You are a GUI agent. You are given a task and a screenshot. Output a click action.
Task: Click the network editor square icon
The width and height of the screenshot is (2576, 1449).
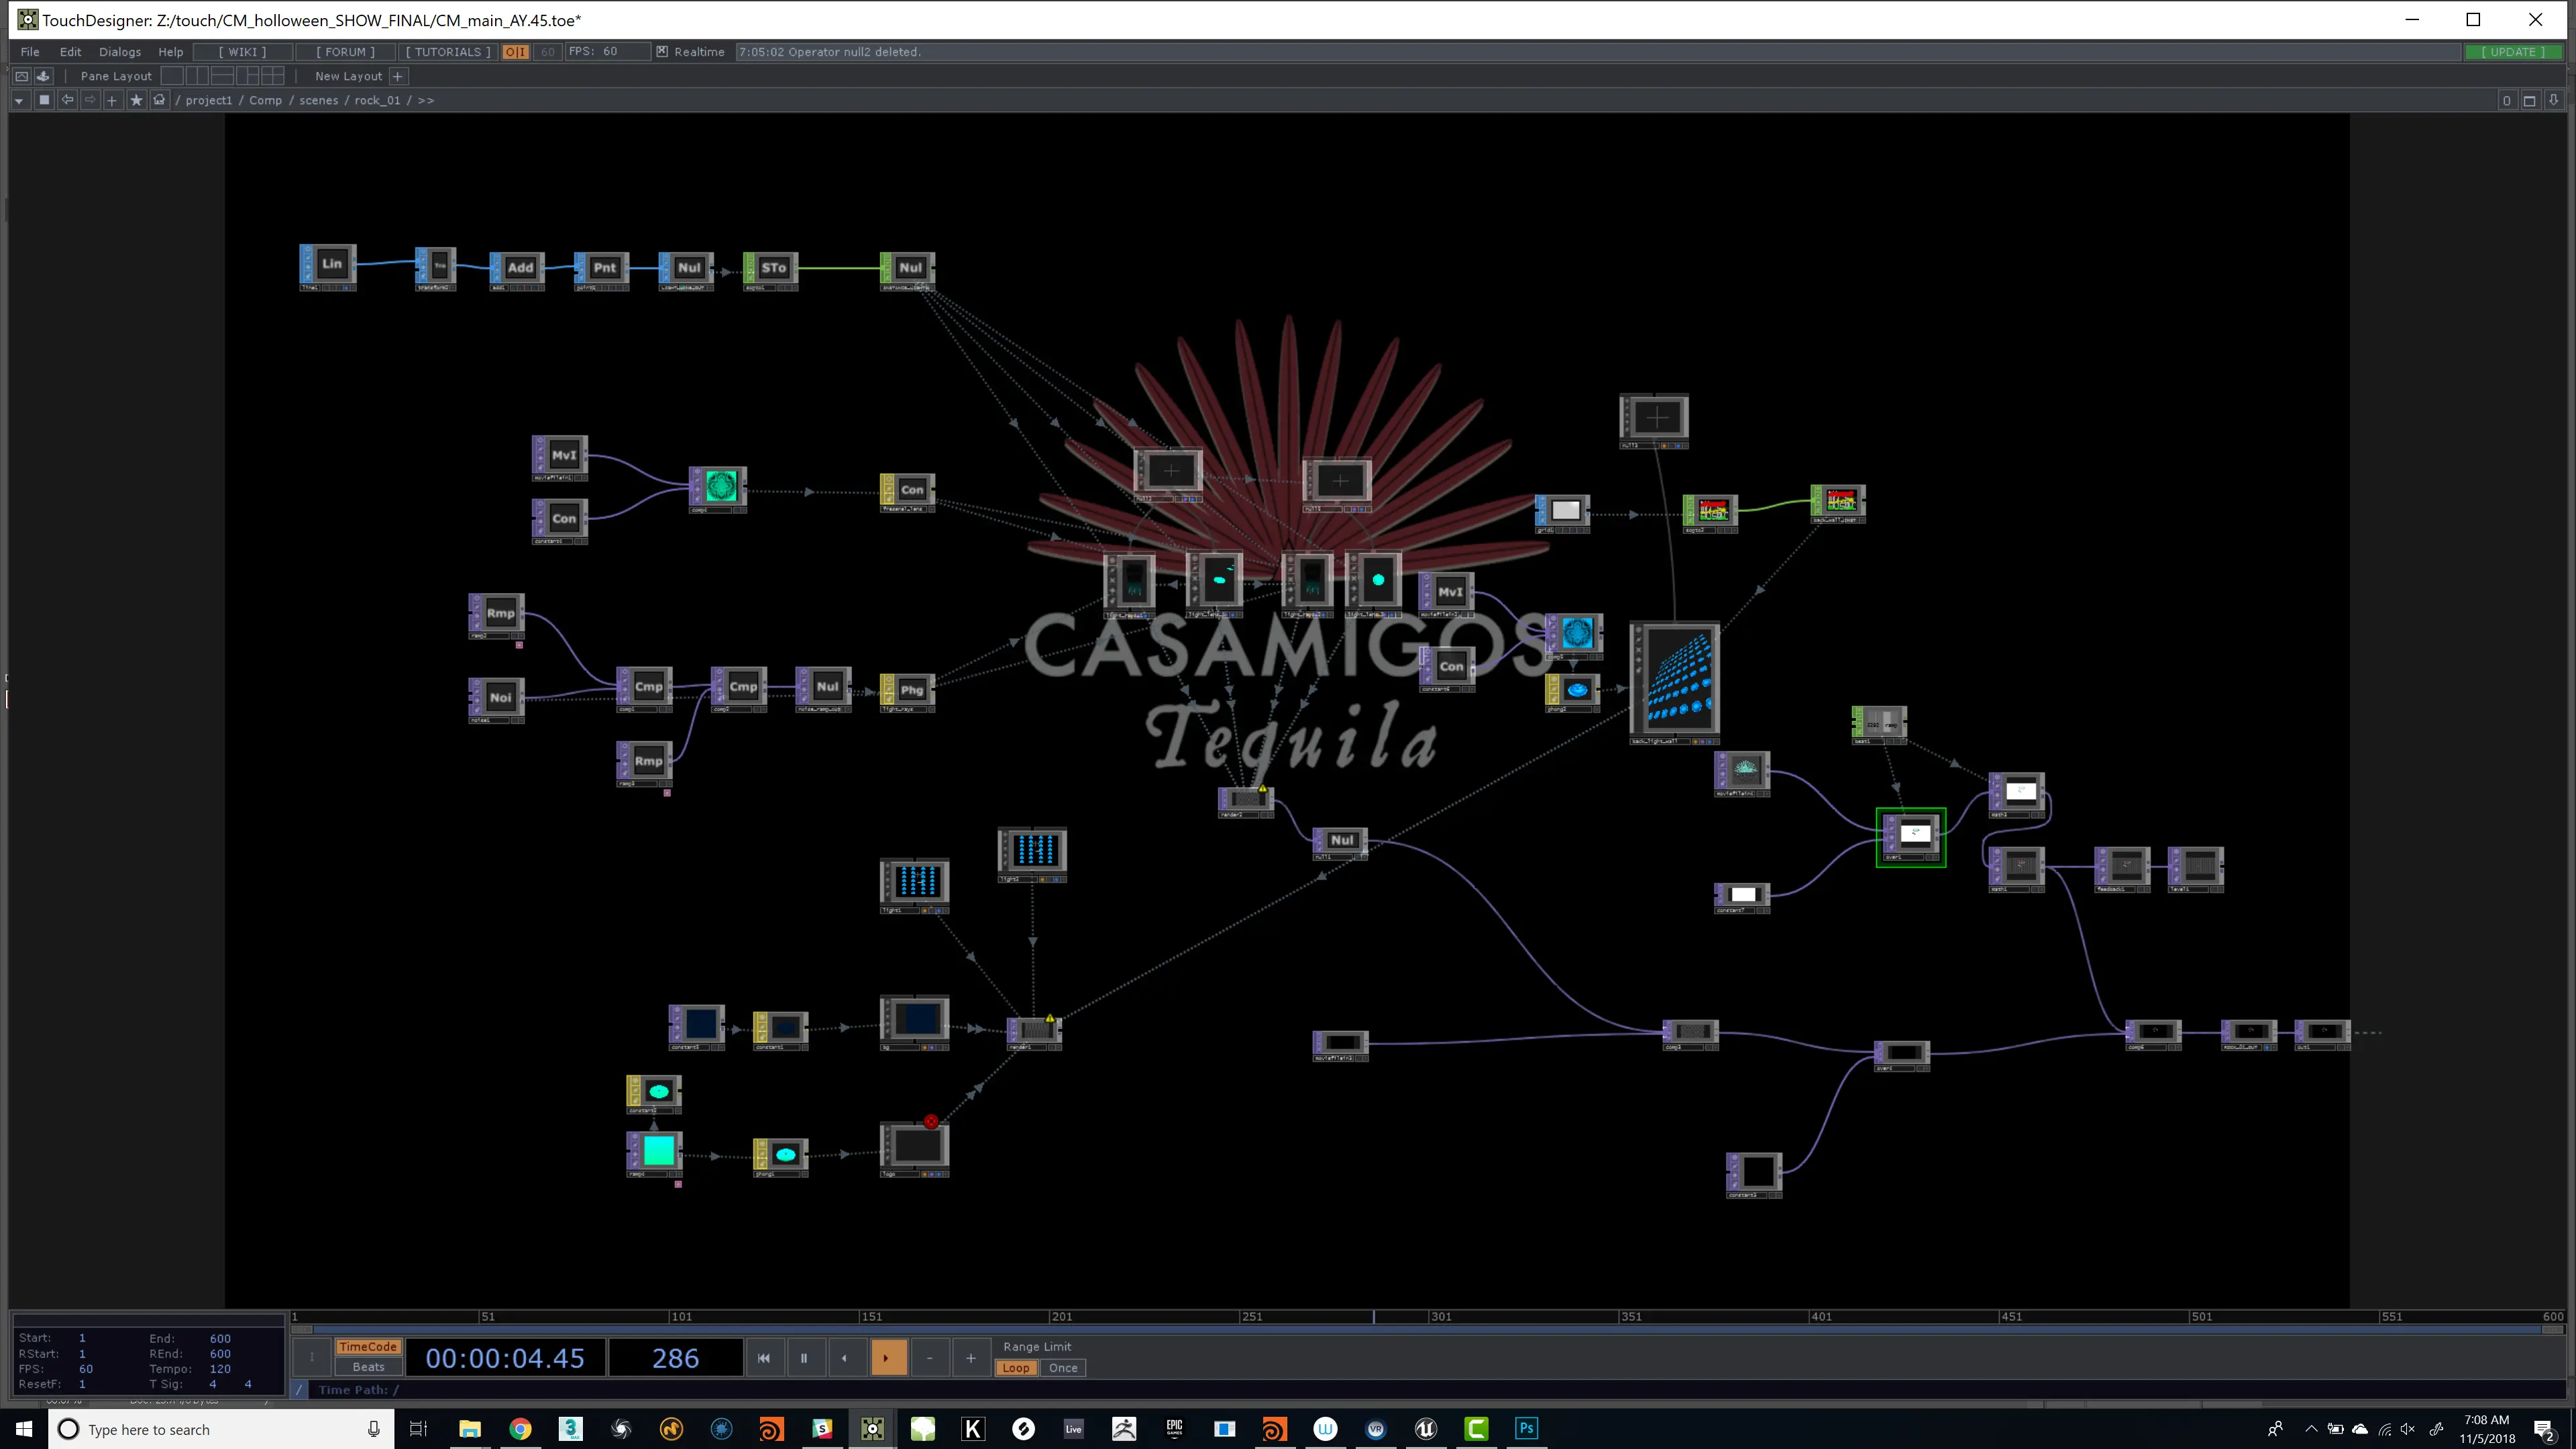click(x=43, y=100)
